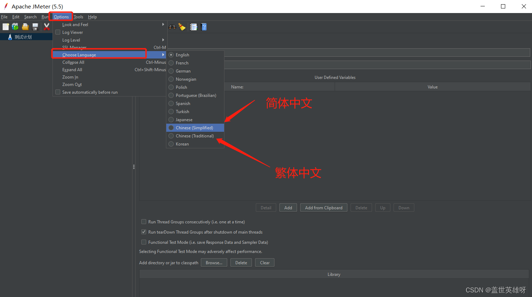Check Run Thread Groups consecutively
Screen dimensions: 532x297
point(144,222)
